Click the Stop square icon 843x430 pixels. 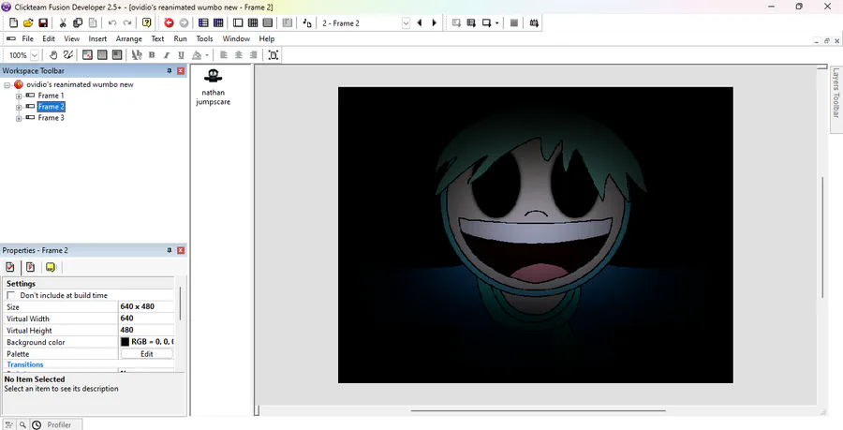point(514,23)
